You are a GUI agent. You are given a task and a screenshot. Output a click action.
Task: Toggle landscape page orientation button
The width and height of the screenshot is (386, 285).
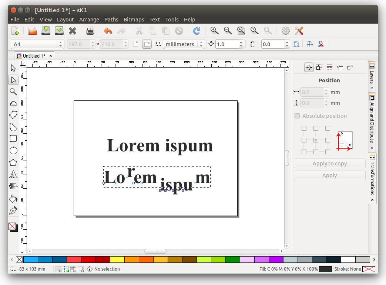coord(147,44)
